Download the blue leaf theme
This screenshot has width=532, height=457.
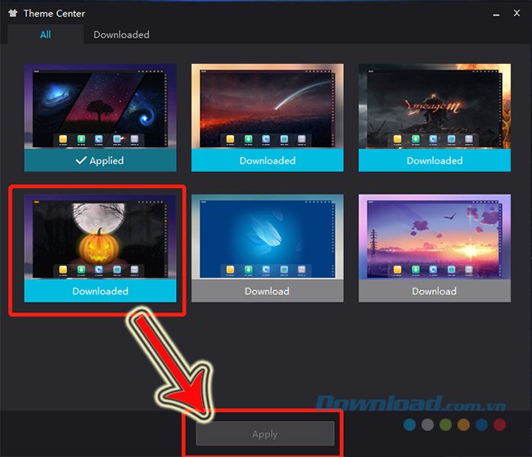[x=267, y=291]
